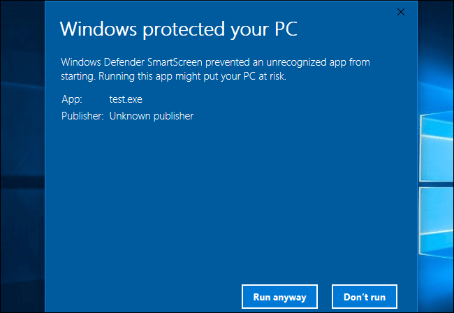The width and height of the screenshot is (454, 313).
Task: Choose Don't run to block the app
Action: click(364, 296)
